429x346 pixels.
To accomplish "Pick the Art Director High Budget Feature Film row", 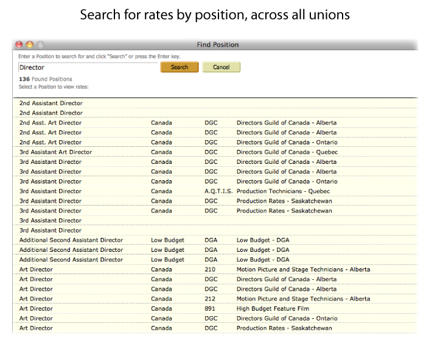I will (215, 308).
